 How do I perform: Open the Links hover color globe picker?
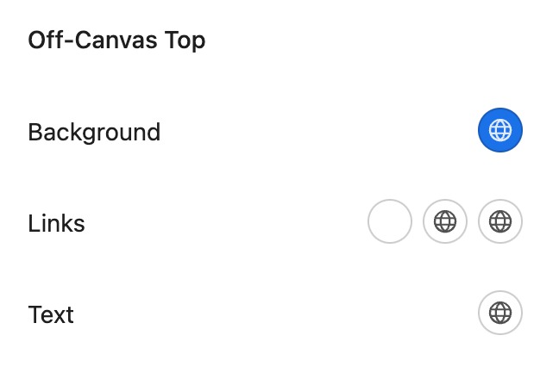click(x=445, y=221)
